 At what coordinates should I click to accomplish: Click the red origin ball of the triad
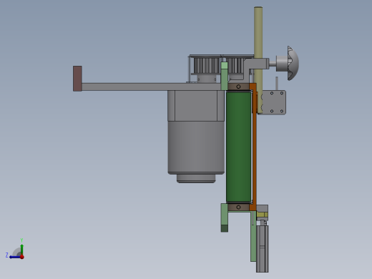22,257
